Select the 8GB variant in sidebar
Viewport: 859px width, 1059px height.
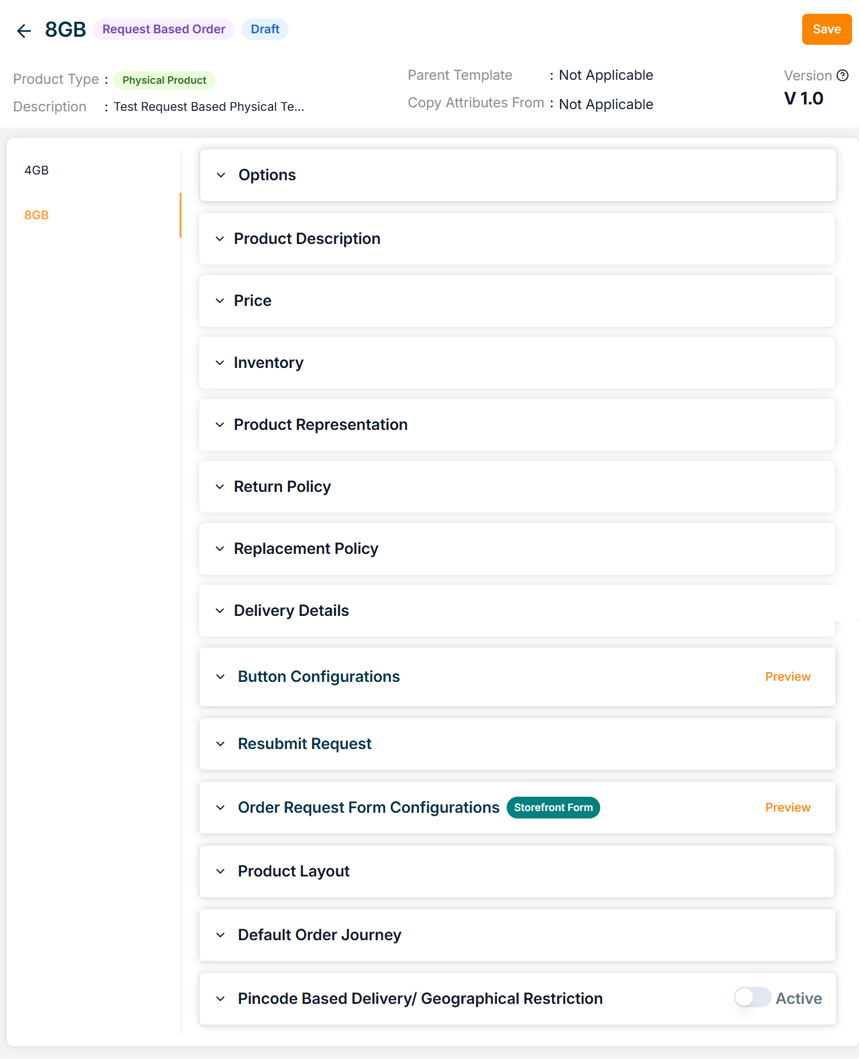pyautogui.click(x=37, y=215)
